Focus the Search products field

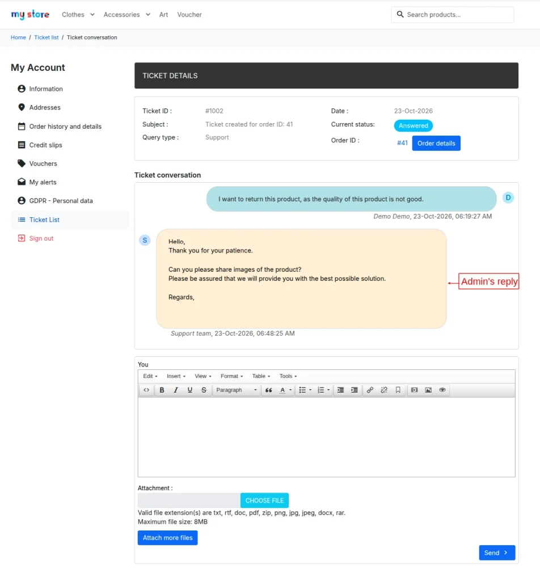tap(452, 14)
